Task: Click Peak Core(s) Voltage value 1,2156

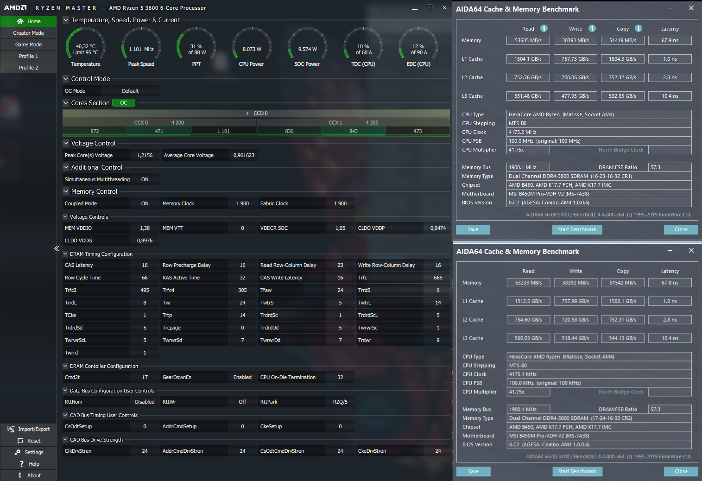Action: coord(145,155)
